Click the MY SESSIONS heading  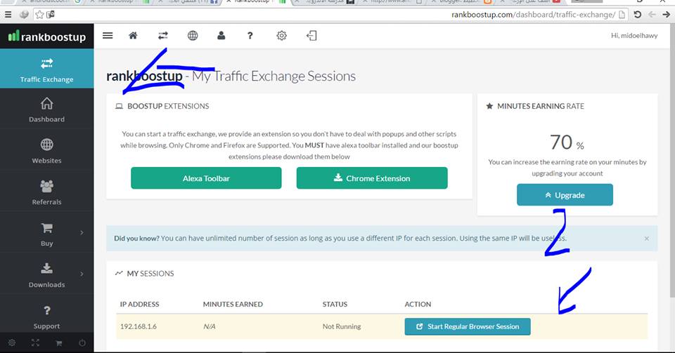[150, 274]
